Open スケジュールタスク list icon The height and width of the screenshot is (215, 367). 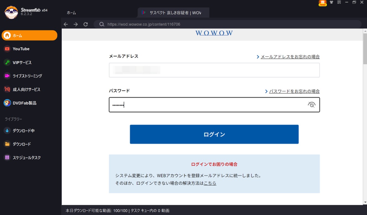pyautogui.click(x=7, y=158)
